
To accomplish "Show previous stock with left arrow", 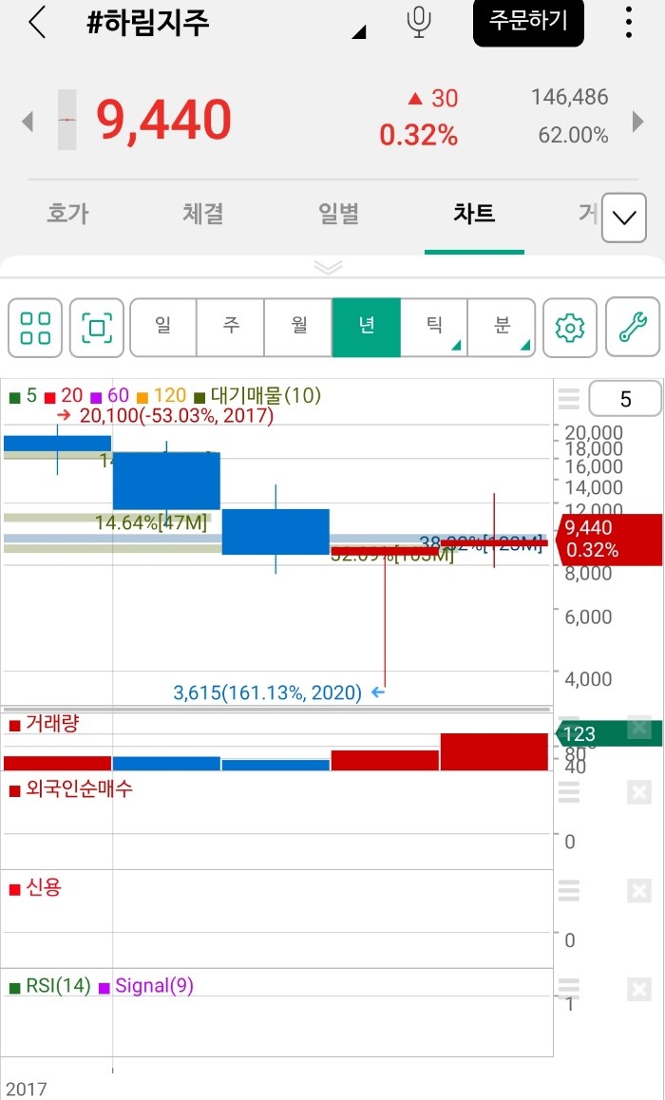I will pyautogui.click(x=28, y=122).
